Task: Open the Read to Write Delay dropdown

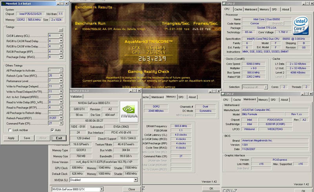Action: pyautogui.click(x=61, y=102)
